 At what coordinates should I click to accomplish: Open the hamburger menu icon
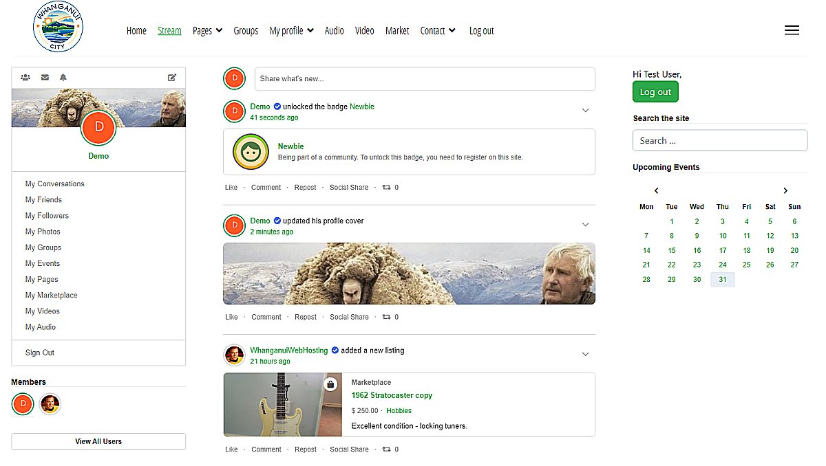click(792, 30)
